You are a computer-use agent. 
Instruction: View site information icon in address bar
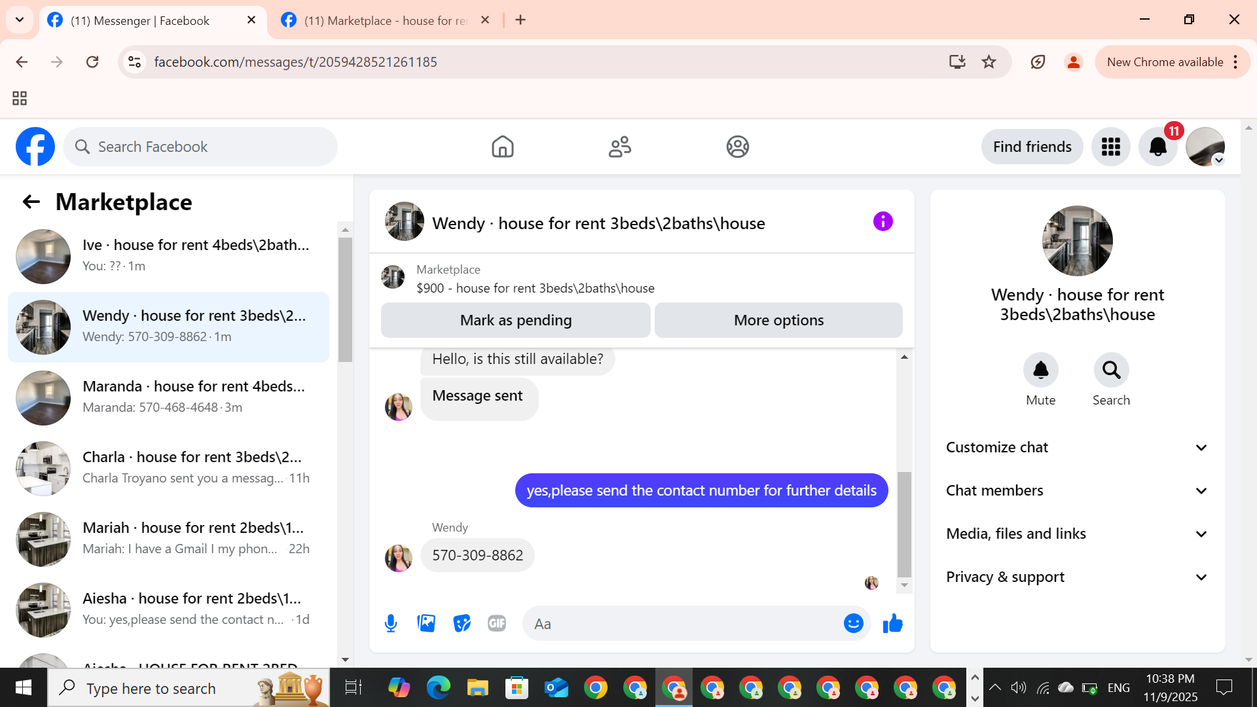click(x=135, y=62)
